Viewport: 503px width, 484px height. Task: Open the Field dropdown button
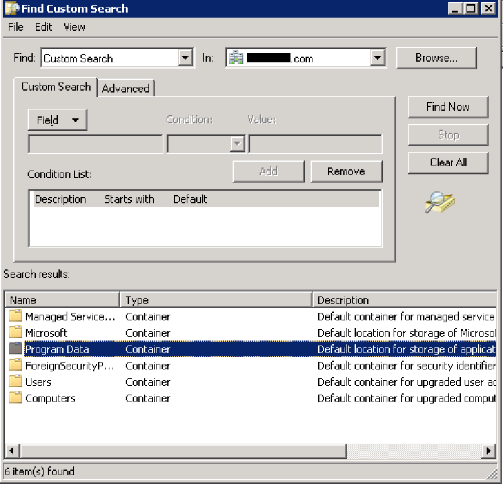click(x=57, y=120)
